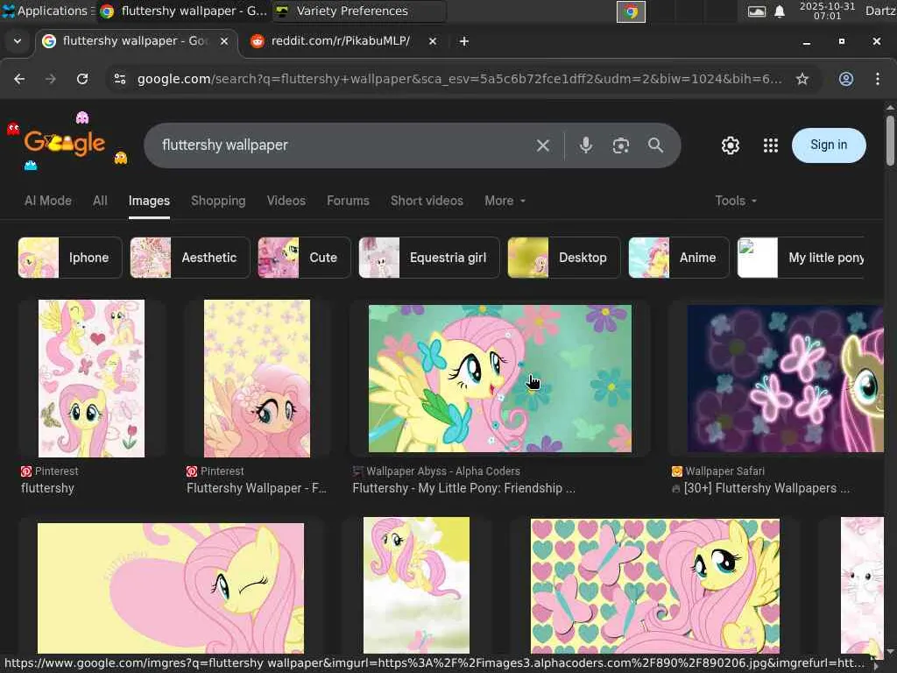
Task: Expand the tab search dropdown
Action: tap(18, 41)
